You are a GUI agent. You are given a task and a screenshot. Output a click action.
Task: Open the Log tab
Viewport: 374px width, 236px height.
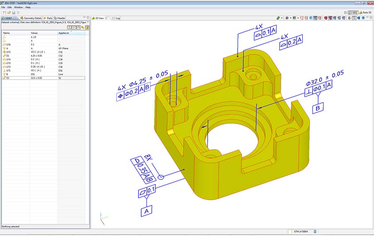(116, 18)
